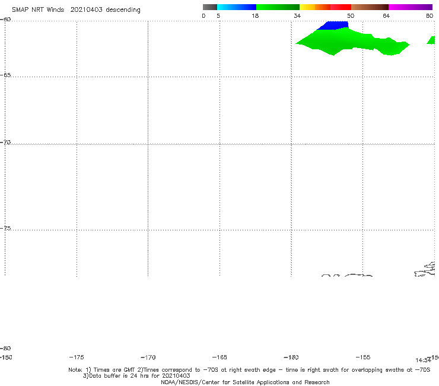439x386 pixels.
Task: Click the '-65' latitude label
Action: 5,75
